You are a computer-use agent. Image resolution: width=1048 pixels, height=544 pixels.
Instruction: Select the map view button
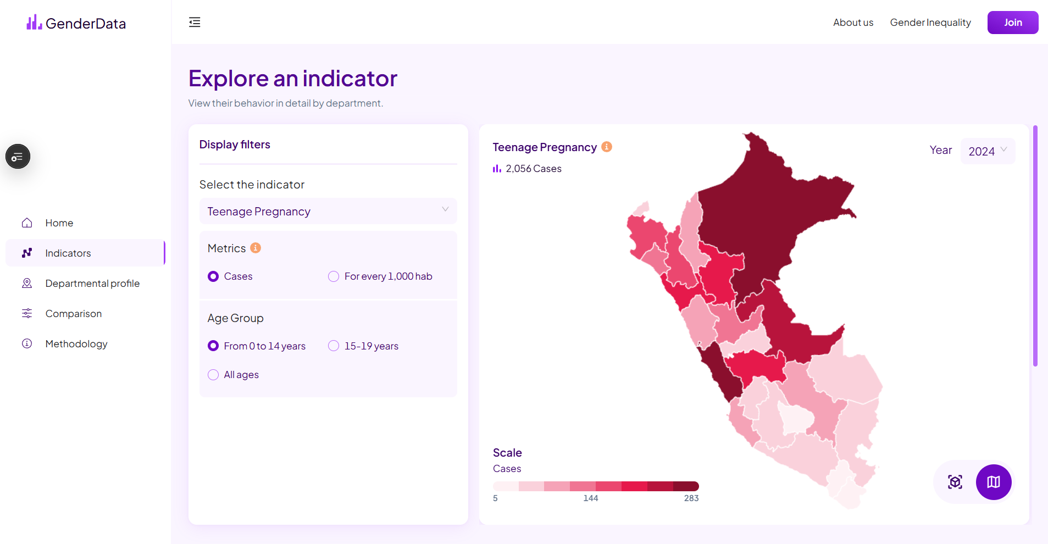click(994, 482)
